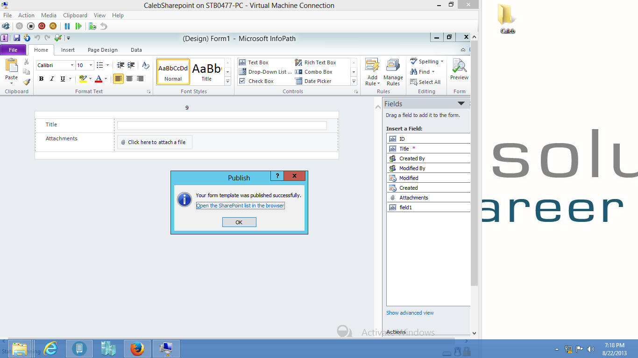Toggle Italic formatting
Screen dimensions: 638x358
52,79
